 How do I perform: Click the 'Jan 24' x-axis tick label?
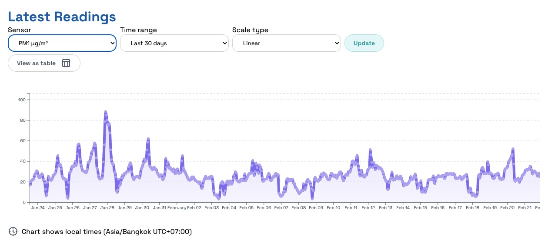pos(38,208)
